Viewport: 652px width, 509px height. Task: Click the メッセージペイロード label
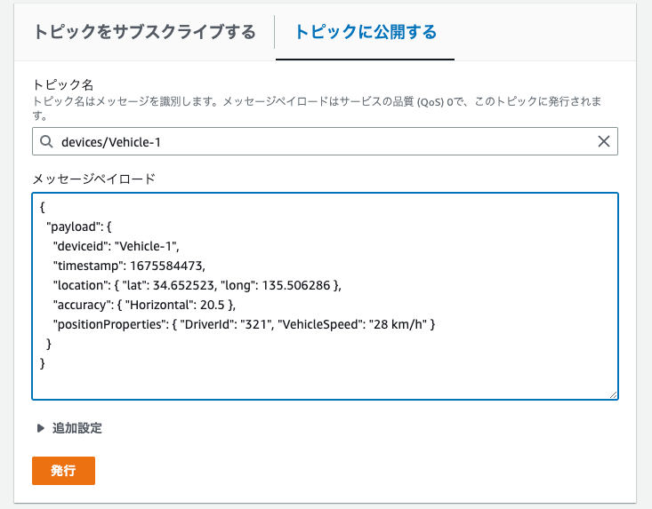pos(94,179)
